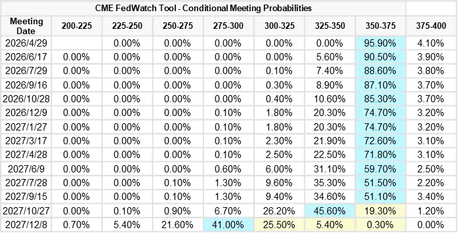Image resolution: width=458 pixels, height=236 pixels.
Task: Select the 19.30% yellow highlighted cell
Action: [381, 210]
